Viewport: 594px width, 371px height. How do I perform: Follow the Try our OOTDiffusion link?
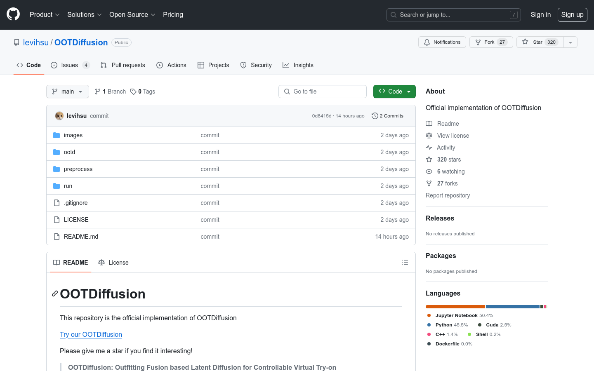coord(91,334)
